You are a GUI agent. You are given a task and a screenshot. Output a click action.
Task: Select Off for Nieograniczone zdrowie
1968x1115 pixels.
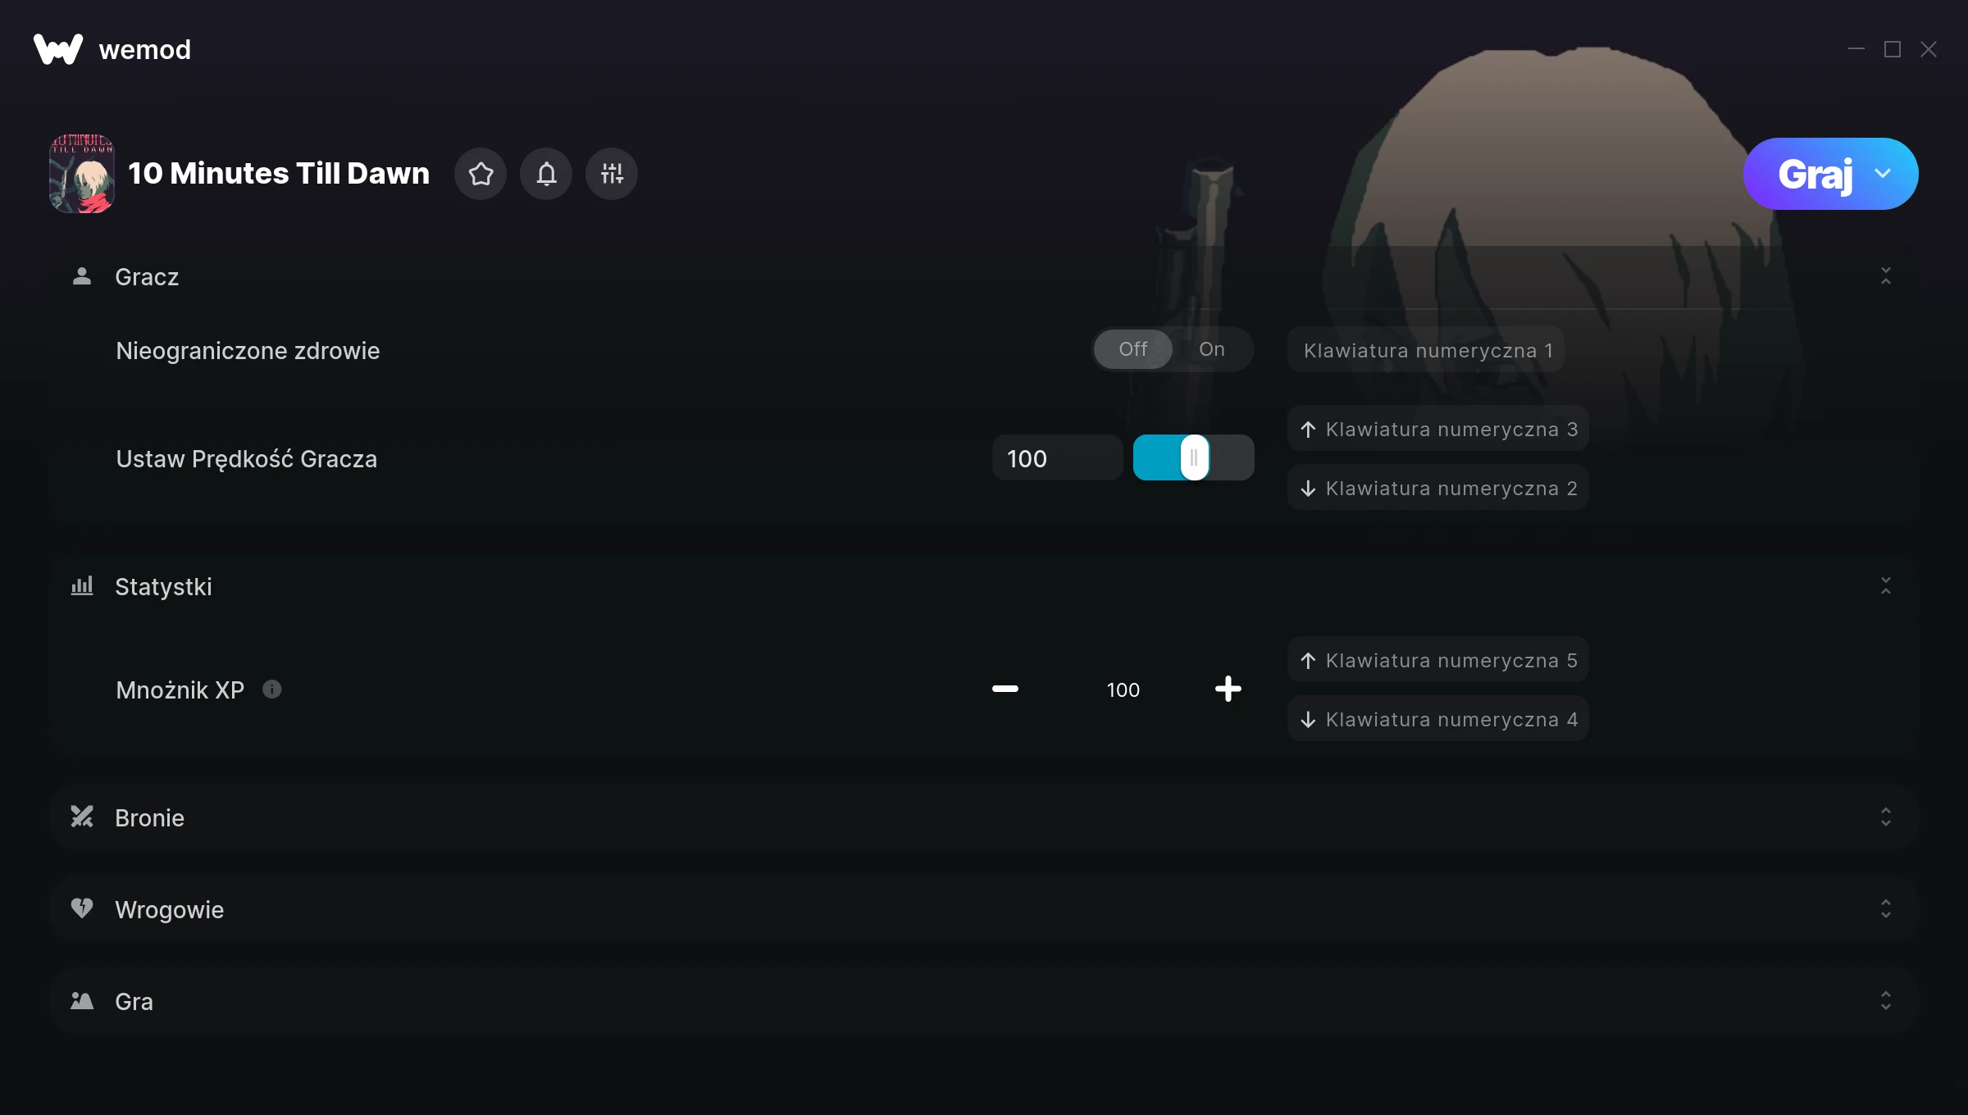click(x=1133, y=350)
